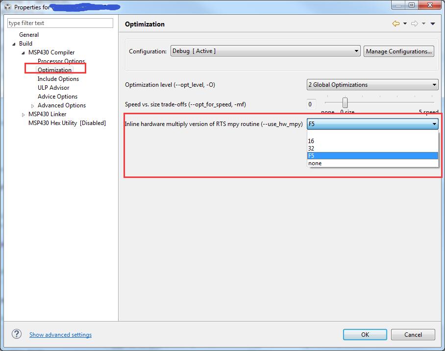Minimize the Properties window
The height and width of the screenshot is (351, 445).
[x=398, y=5]
